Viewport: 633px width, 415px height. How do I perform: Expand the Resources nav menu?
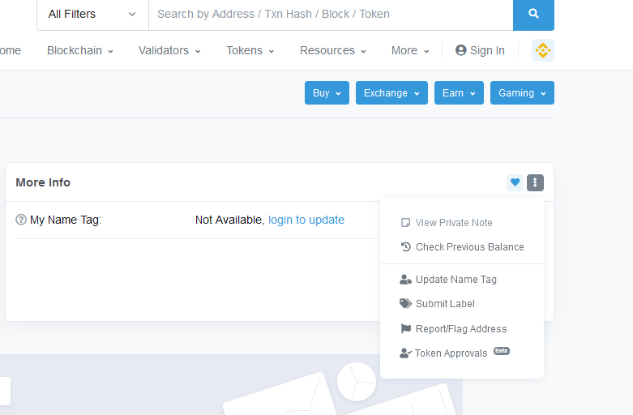click(x=332, y=50)
